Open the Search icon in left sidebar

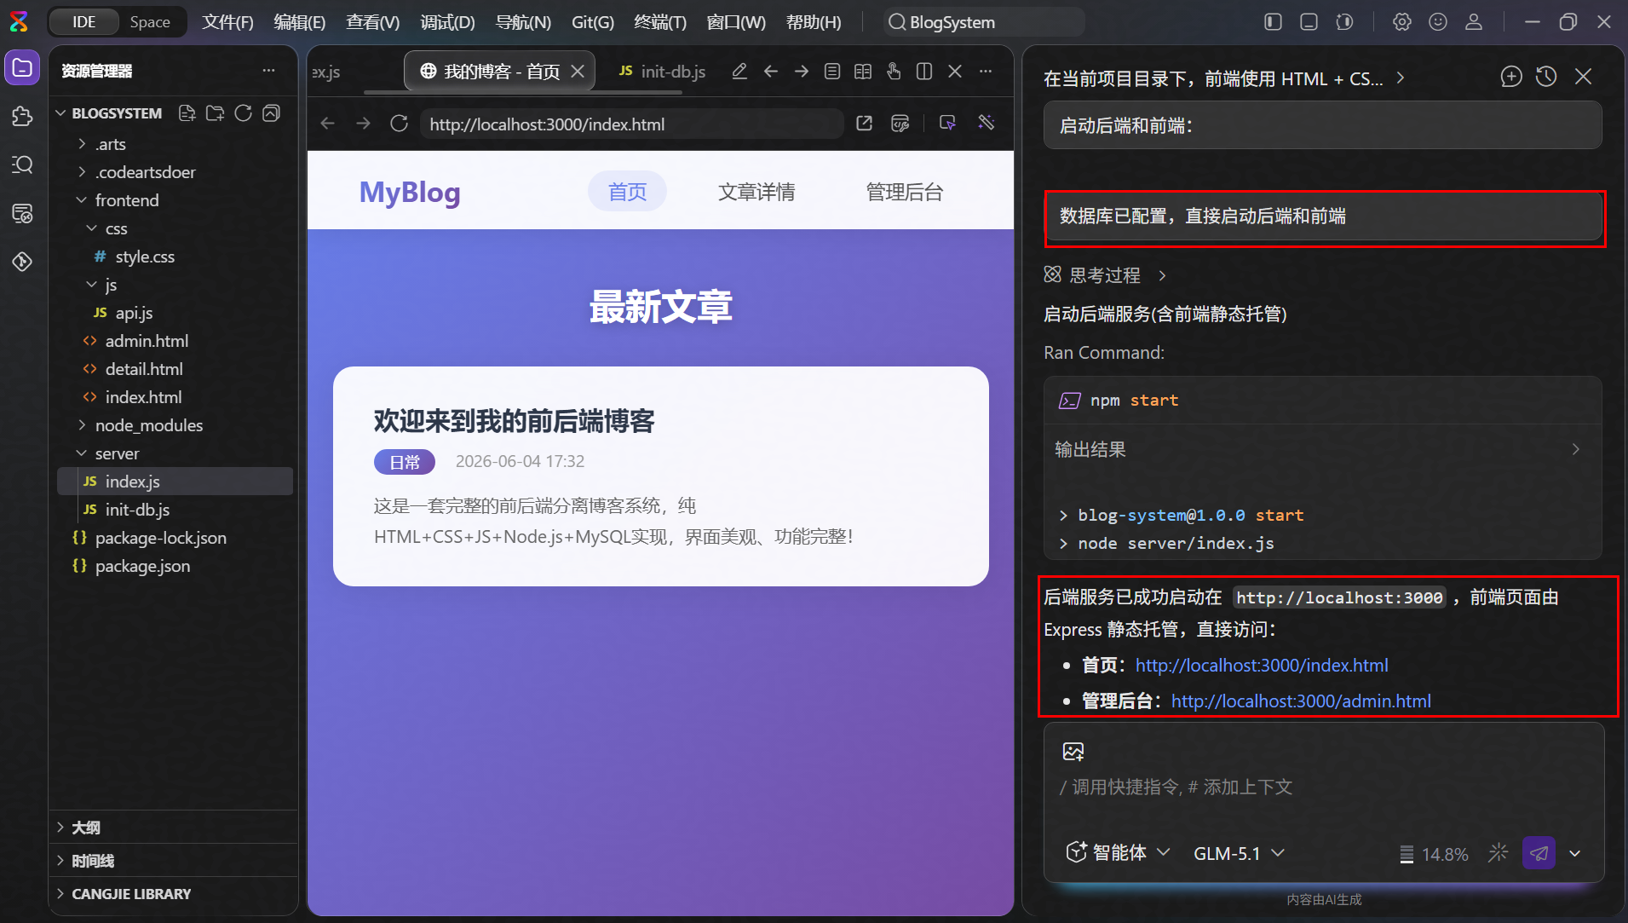22,164
